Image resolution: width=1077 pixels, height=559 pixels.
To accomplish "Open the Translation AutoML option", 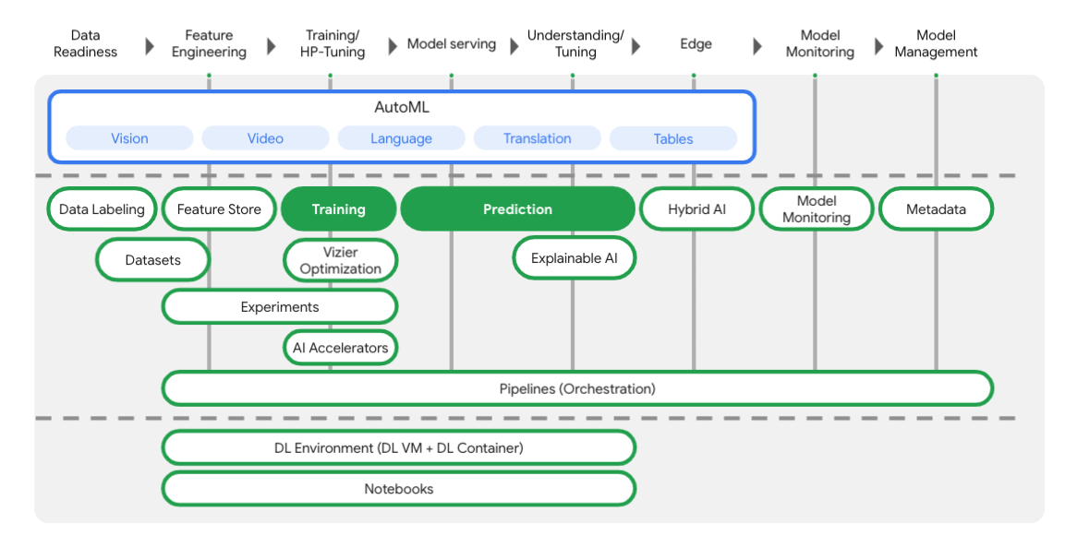I will (537, 138).
